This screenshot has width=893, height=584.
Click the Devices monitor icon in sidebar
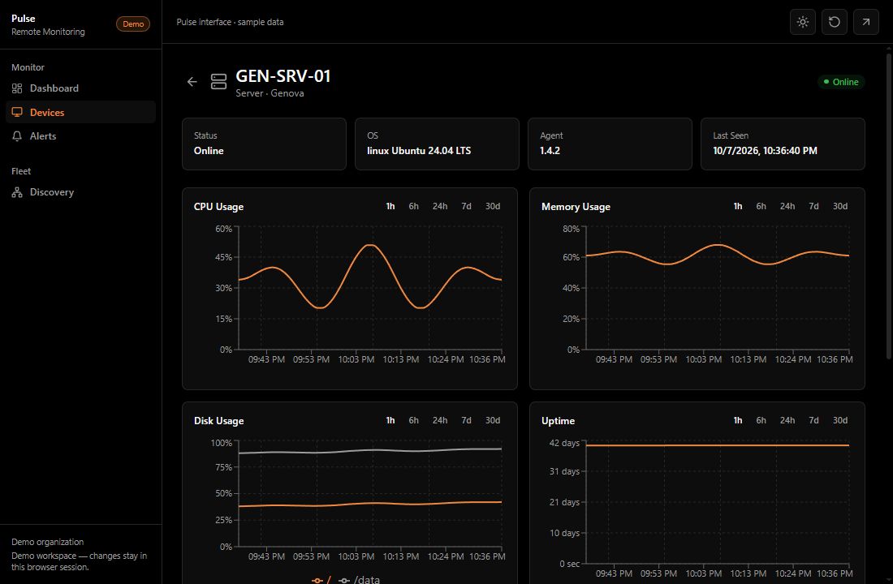click(x=17, y=112)
